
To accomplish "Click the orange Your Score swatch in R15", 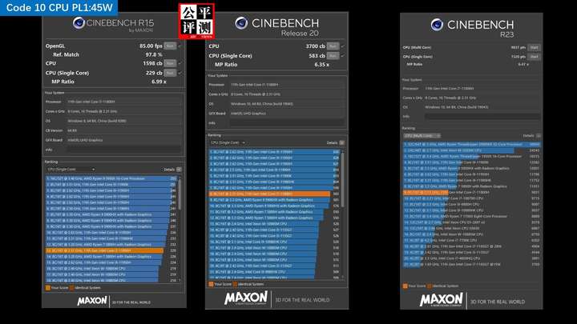I will (48, 288).
